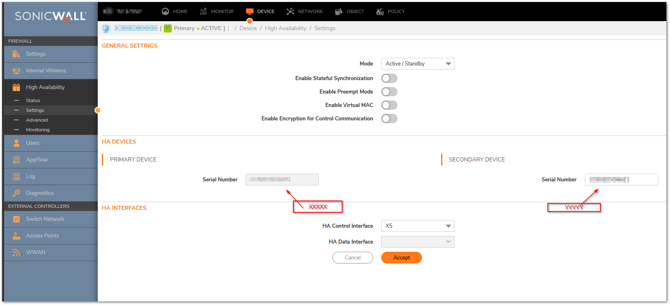Click the Home gauge icon in top bar
Screen dimensions: 670x305
click(165, 11)
